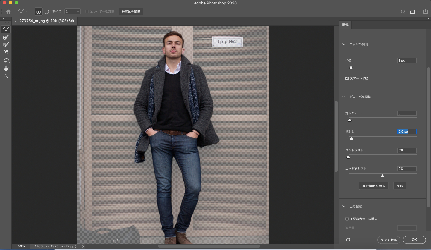Click the コントラスト slider handle

click(x=348, y=157)
